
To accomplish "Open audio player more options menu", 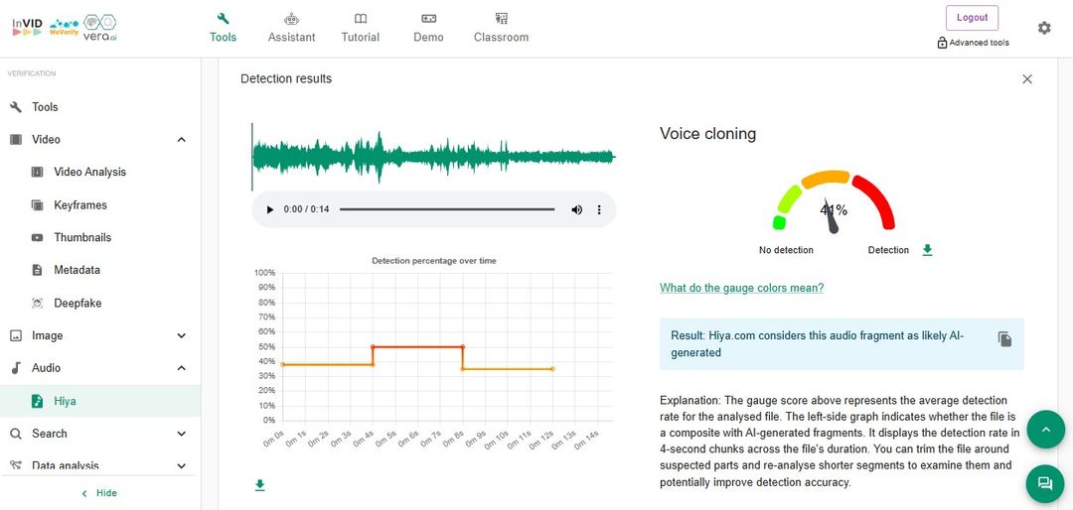I will coord(599,209).
